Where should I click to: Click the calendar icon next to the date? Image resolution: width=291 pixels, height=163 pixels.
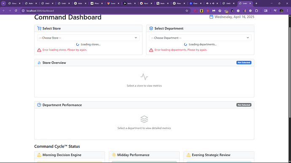[x=211, y=17]
